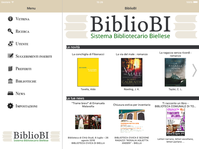Viewport: 199px width, 149px height.
Task: Click the Vetrina info icon
Action: coord(10,19)
